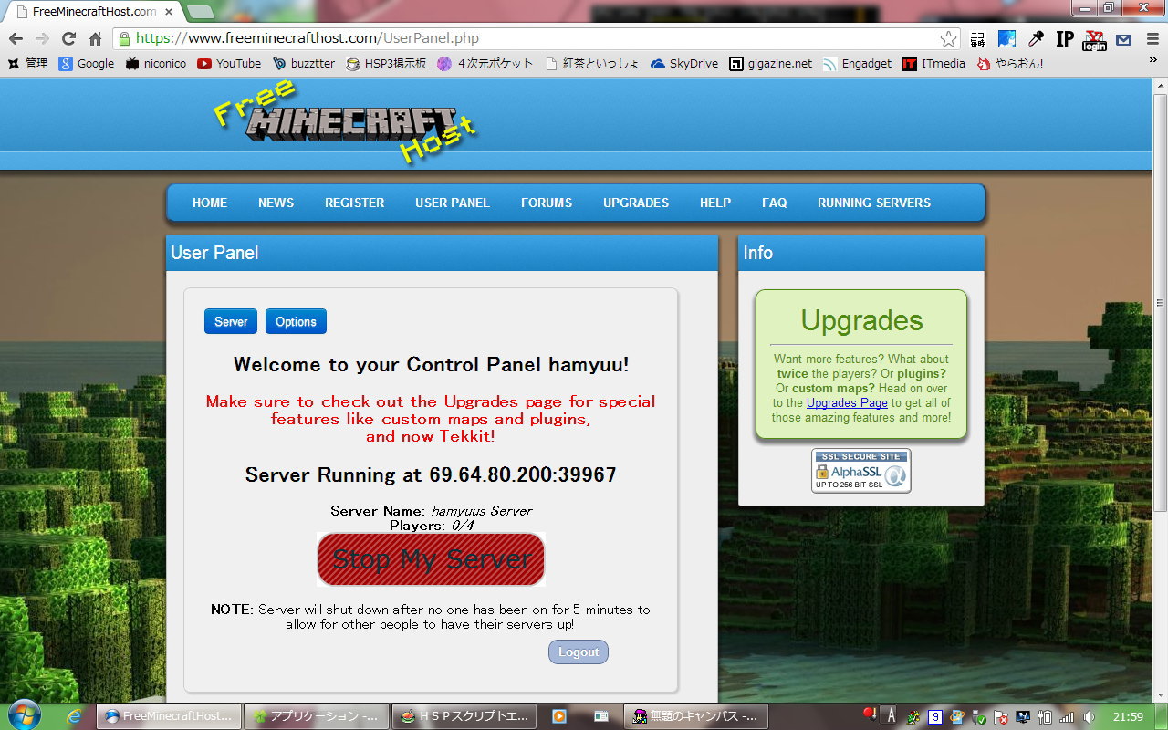This screenshot has width=1168, height=730.
Task: Click the green SSL padlock icon
Action: (x=124, y=38)
